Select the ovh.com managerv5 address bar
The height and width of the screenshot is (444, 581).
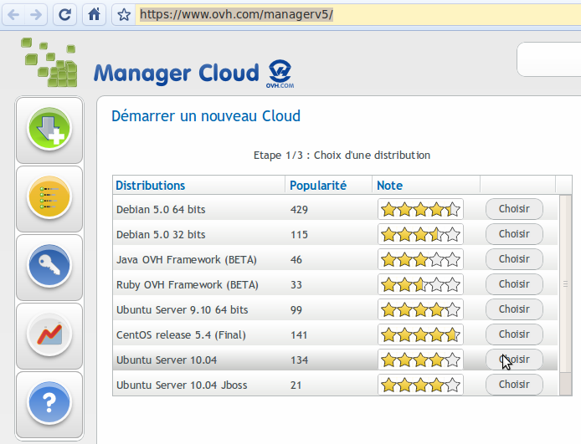[358, 15]
